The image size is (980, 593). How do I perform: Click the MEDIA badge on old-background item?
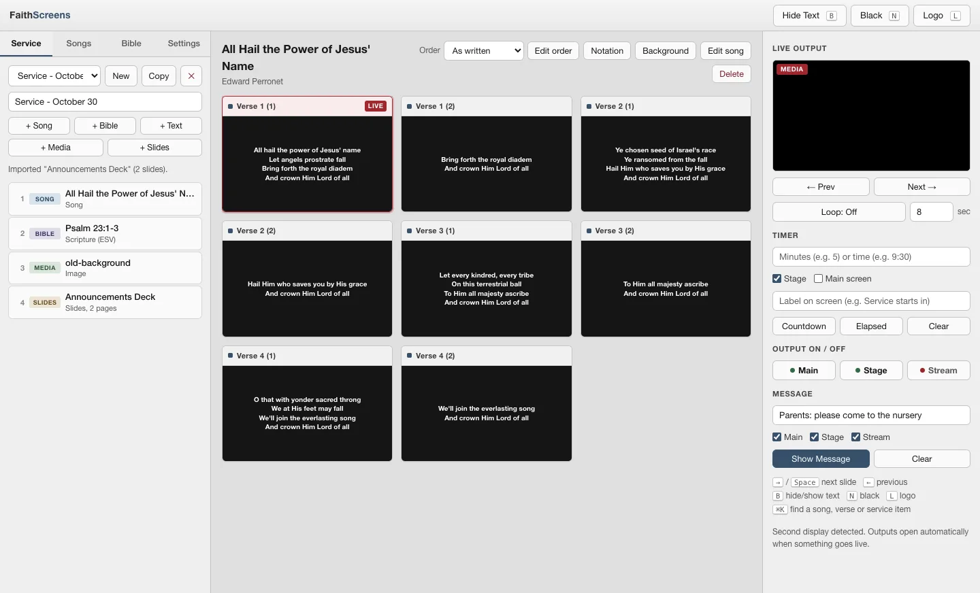45,268
